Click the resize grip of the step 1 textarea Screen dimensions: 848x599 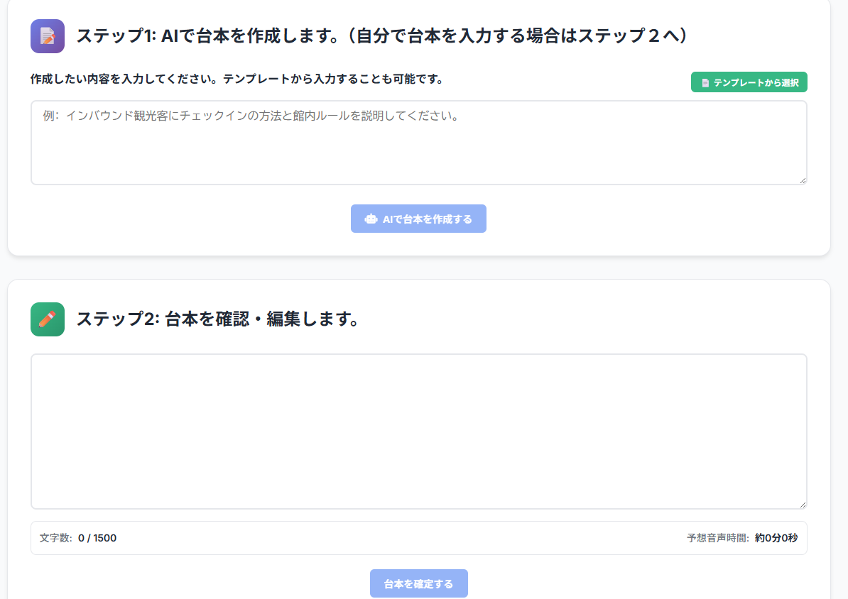[803, 181]
